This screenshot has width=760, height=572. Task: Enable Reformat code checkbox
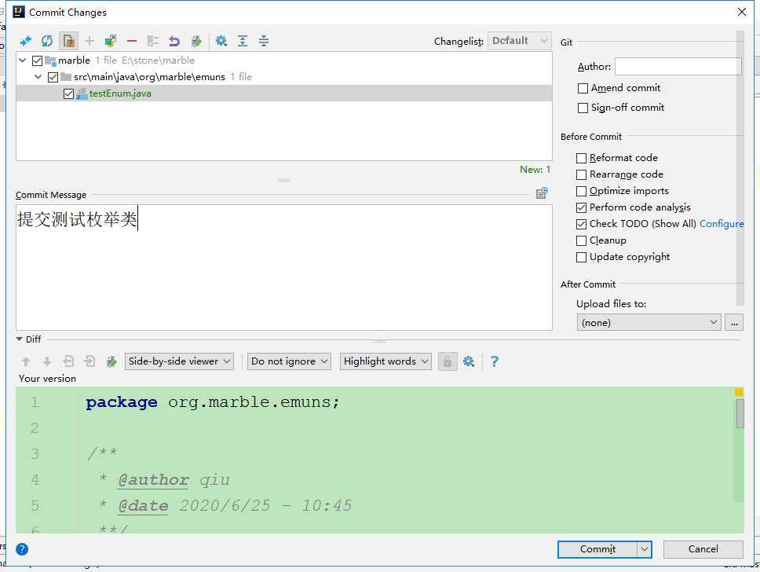pyautogui.click(x=581, y=158)
